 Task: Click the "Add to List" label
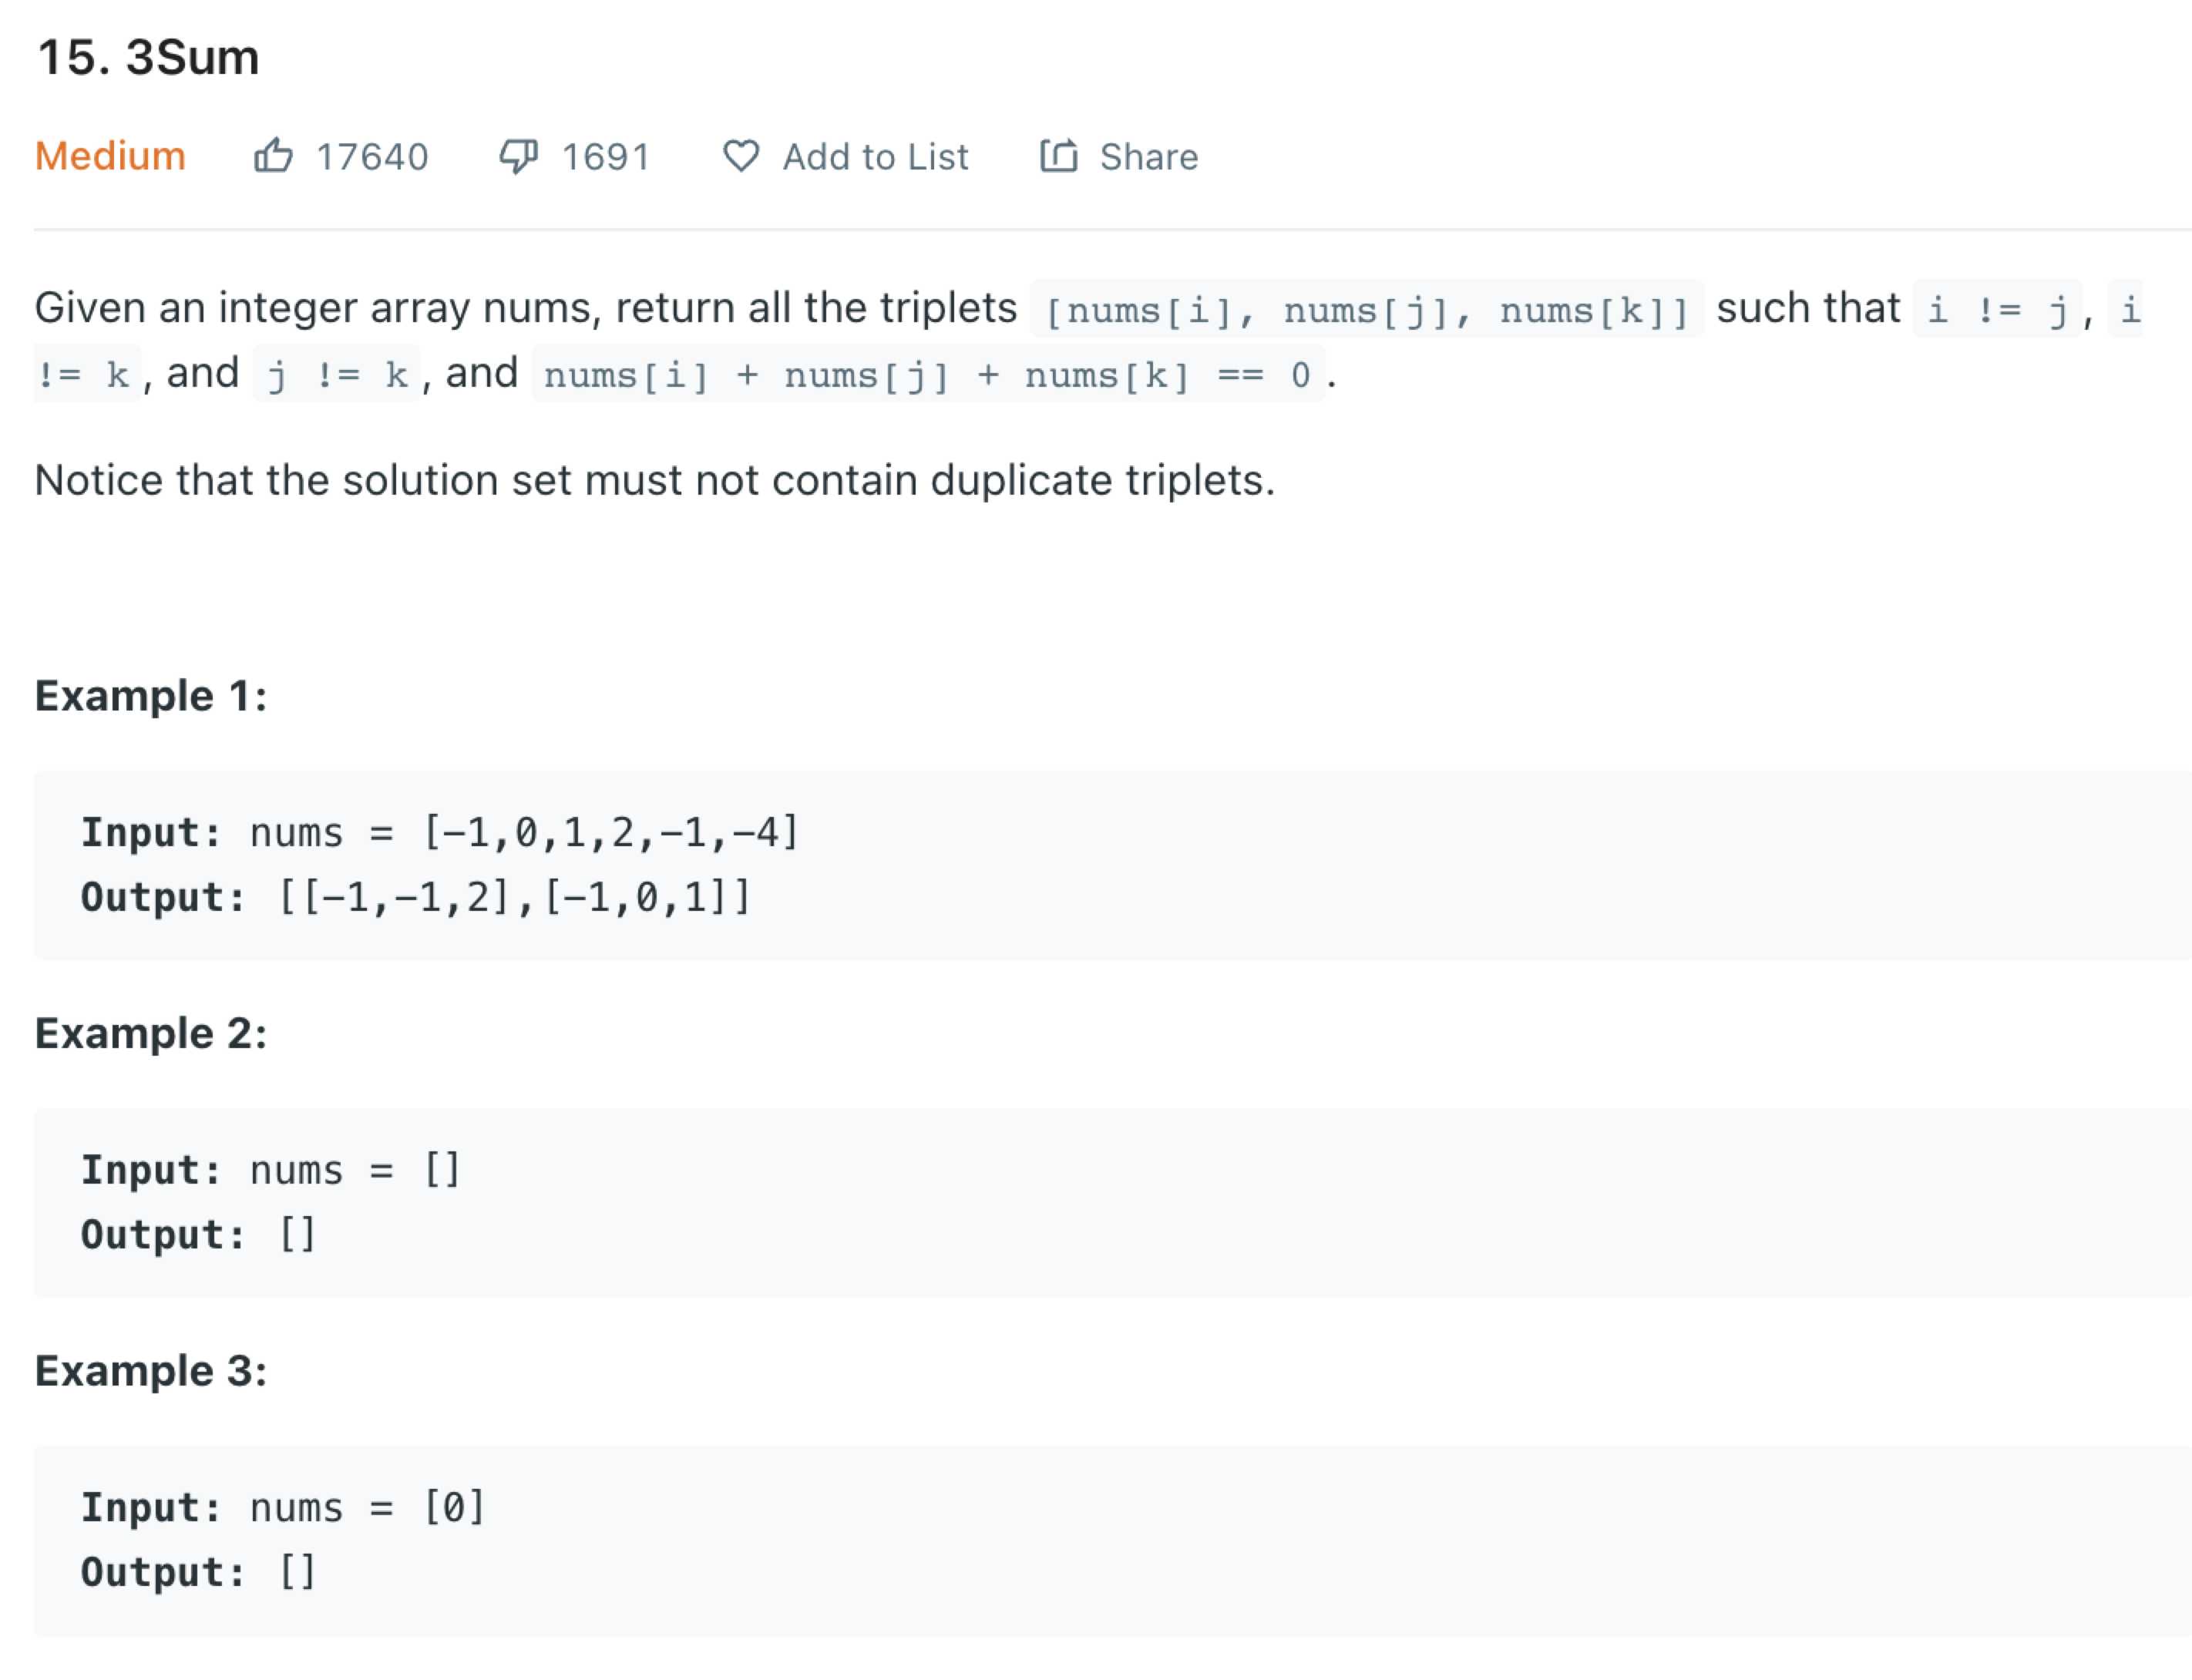click(875, 157)
